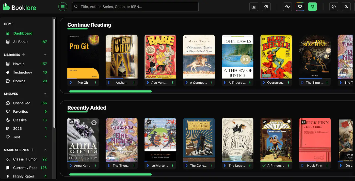Open the Technology library

click(26, 72)
